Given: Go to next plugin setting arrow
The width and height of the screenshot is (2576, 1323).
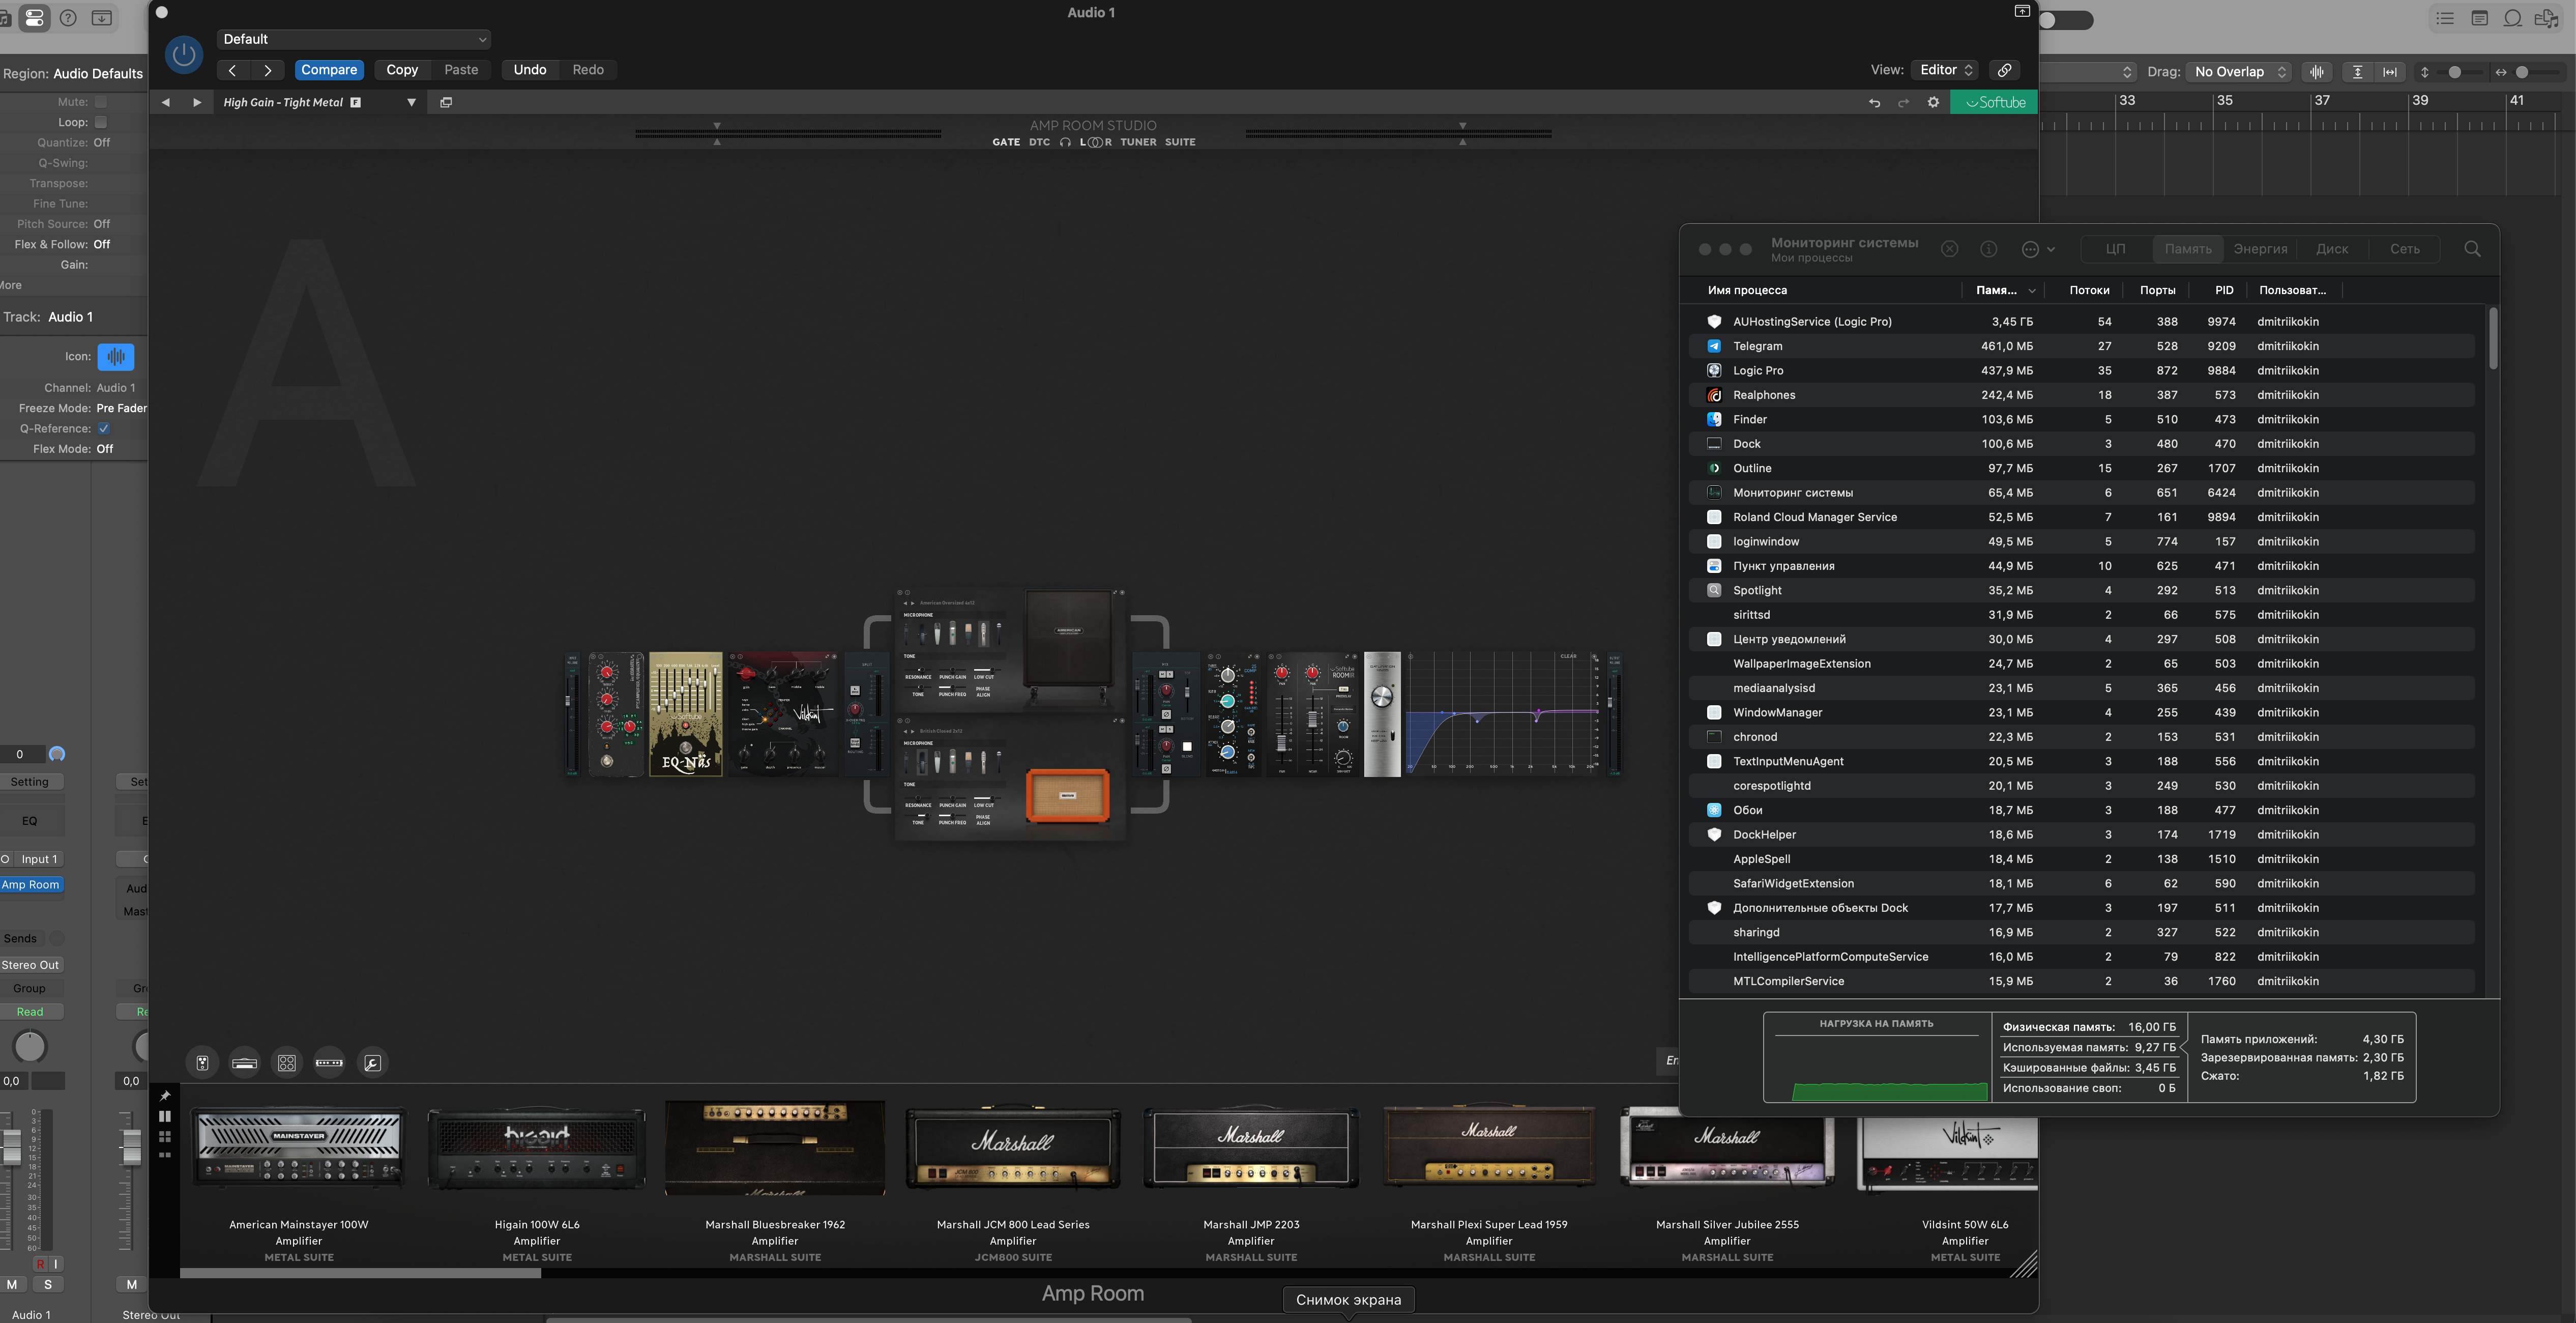Looking at the screenshot, I should pyautogui.click(x=267, y=70).
